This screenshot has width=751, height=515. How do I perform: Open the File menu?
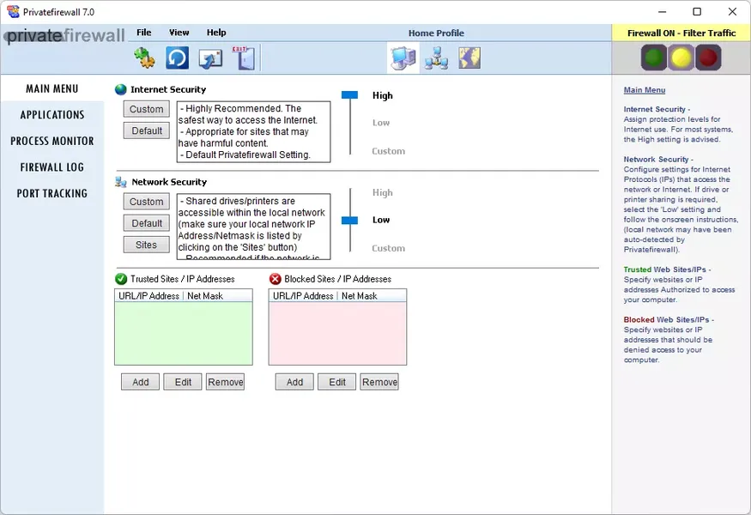(143, 33)
